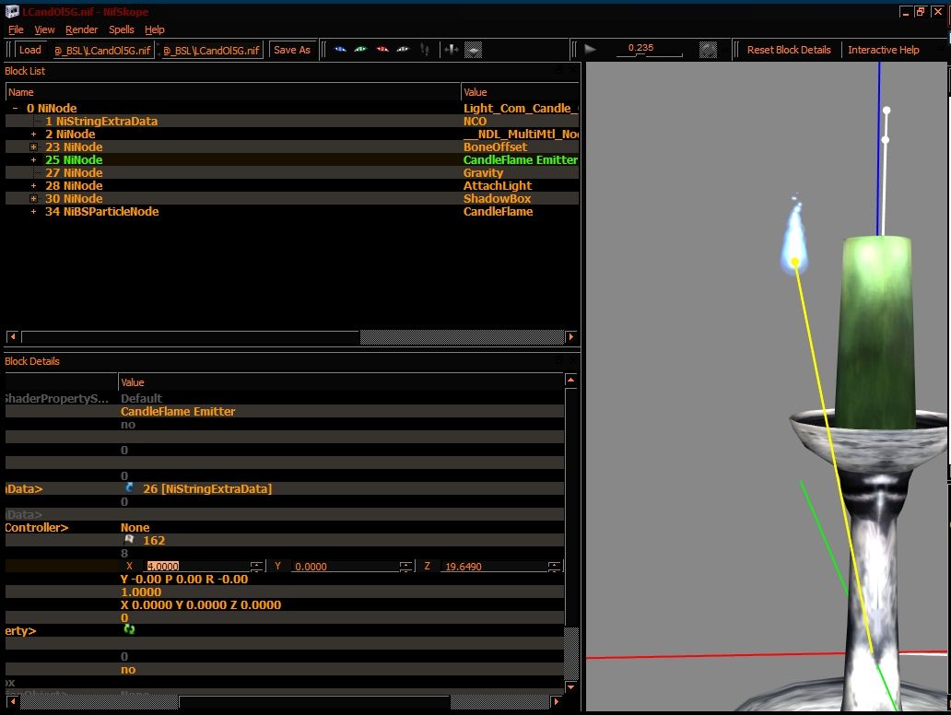Click the green refresh arrows icon
Image resolution: width=951 pixels, height=715 pixels.
point(129,629)
